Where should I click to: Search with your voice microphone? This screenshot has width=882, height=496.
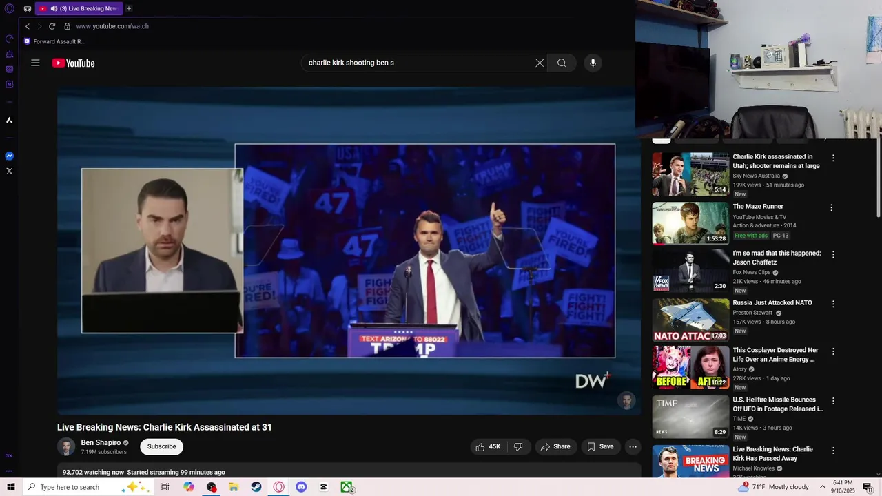tap(593, 63)
